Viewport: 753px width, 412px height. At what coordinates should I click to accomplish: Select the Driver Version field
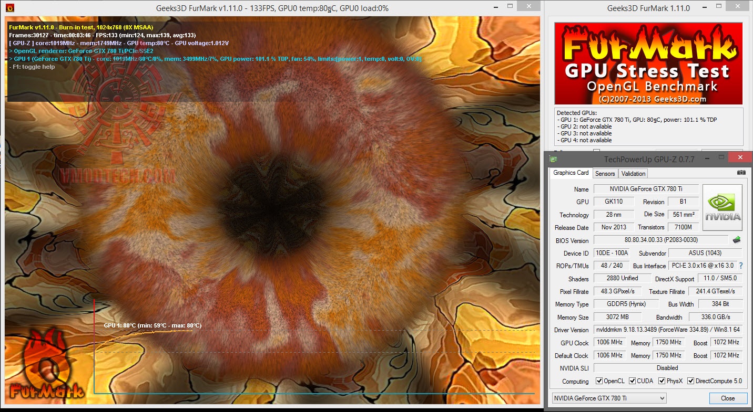pos(668,330)
